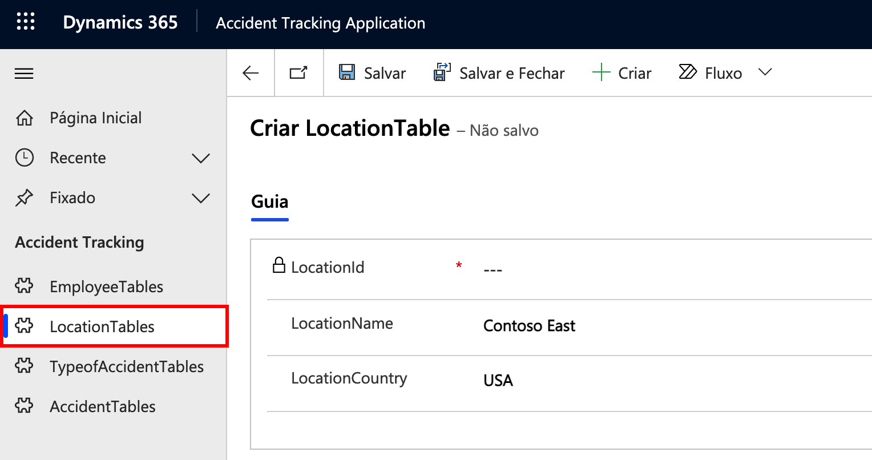
Task: Click the Recente label text
Action: coord(78,158)
